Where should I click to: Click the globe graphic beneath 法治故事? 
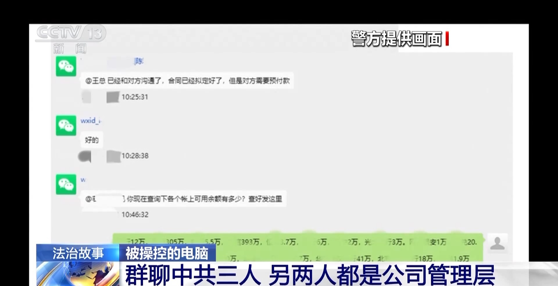[x=78, y=274]
